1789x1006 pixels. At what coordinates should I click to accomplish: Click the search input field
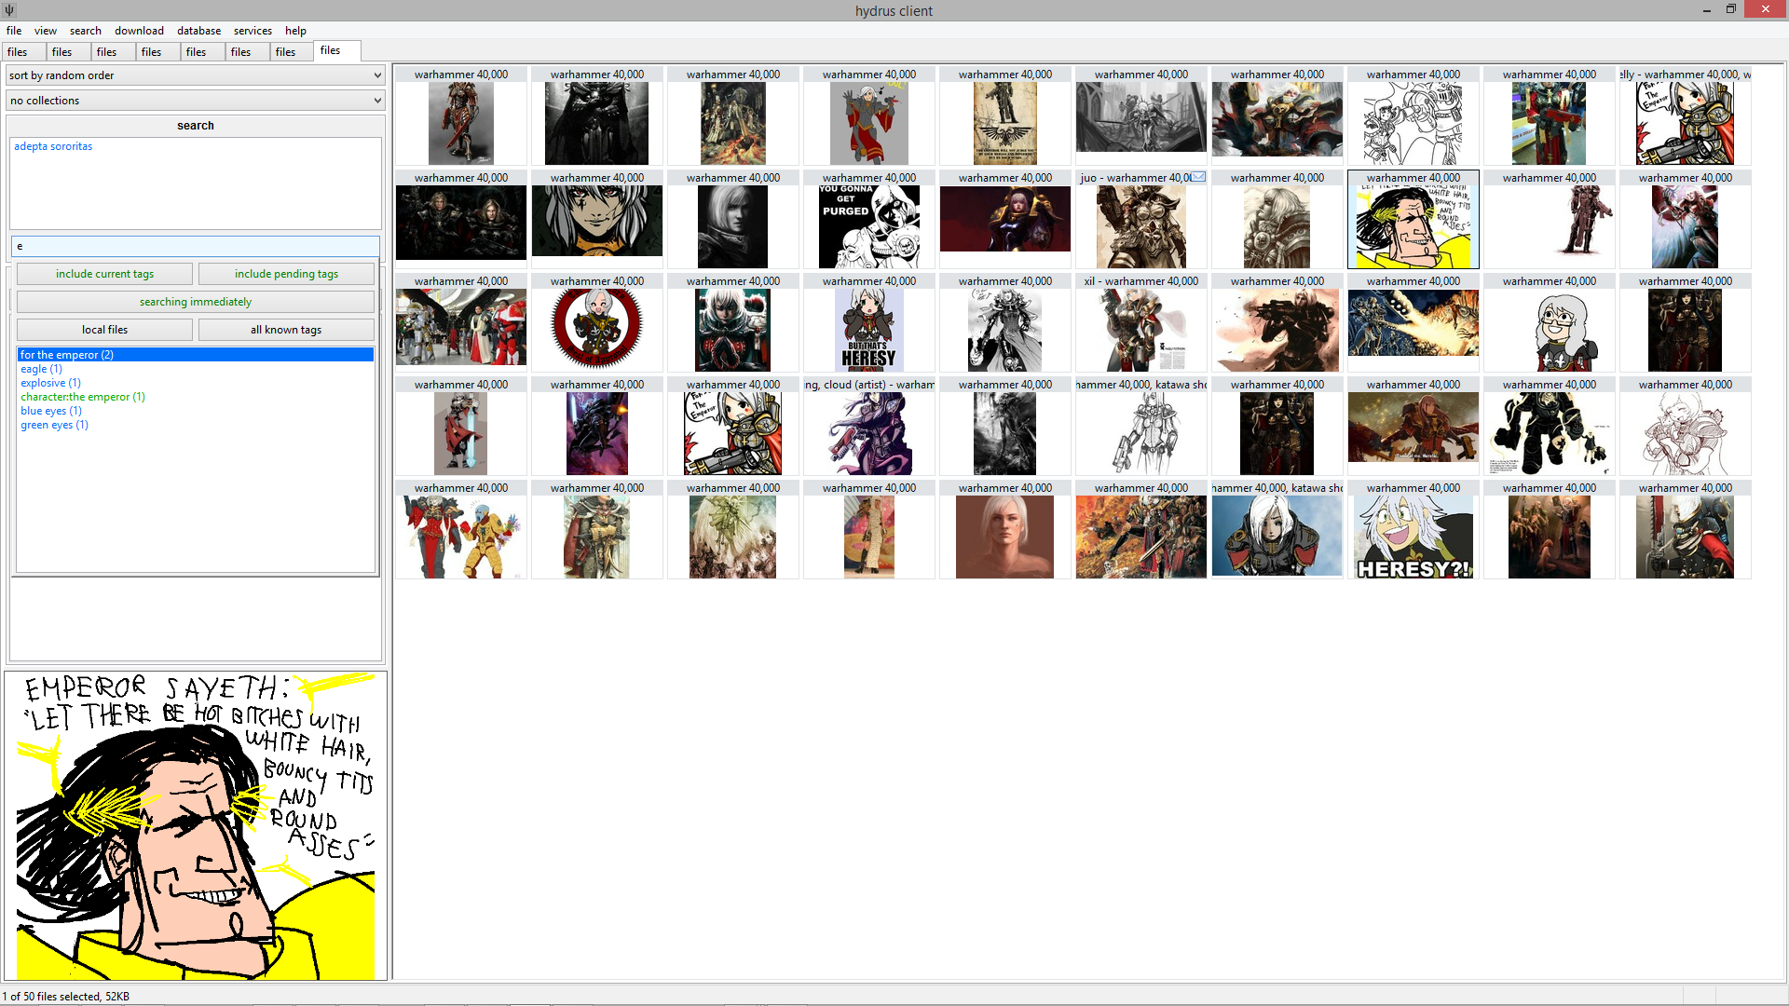(x=196, y=246)
